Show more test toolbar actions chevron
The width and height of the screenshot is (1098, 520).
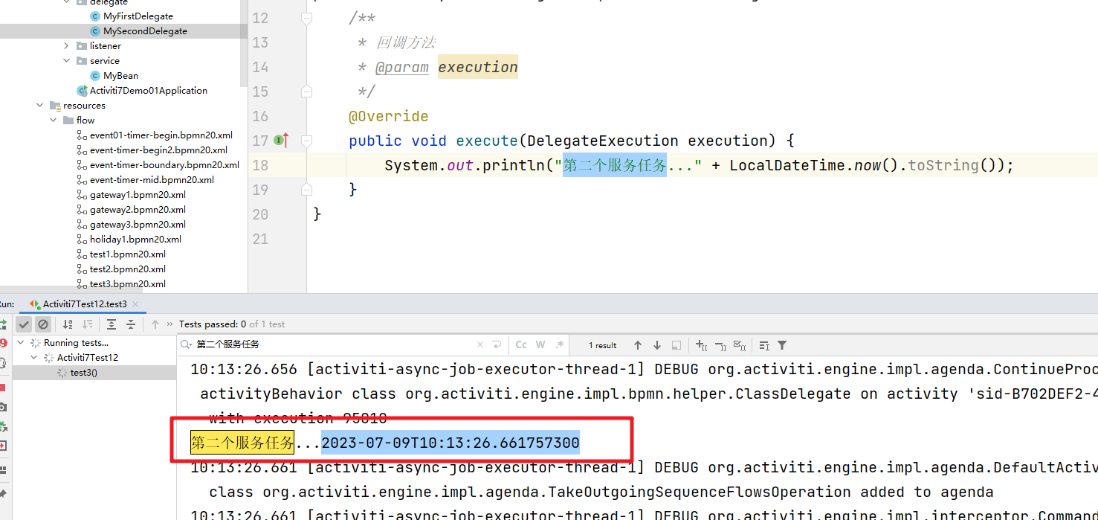[170, 324]
